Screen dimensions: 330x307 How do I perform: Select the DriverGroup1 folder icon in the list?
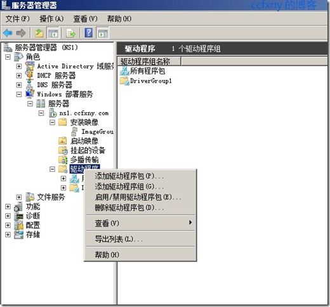pos(124,81)
